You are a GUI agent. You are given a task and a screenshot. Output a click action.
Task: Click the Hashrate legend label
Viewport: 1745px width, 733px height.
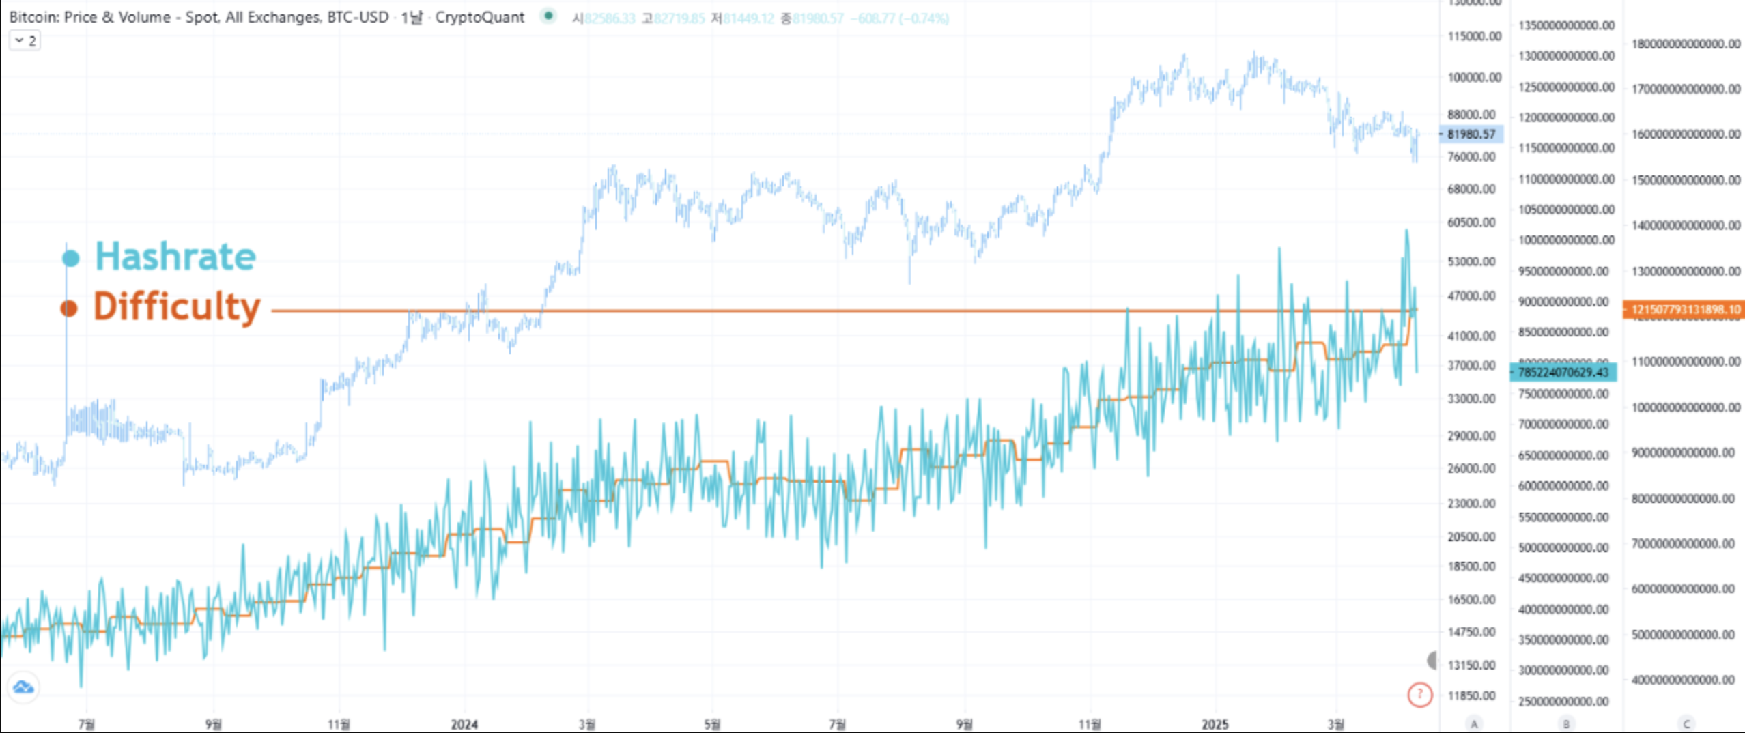click(175, 257)
